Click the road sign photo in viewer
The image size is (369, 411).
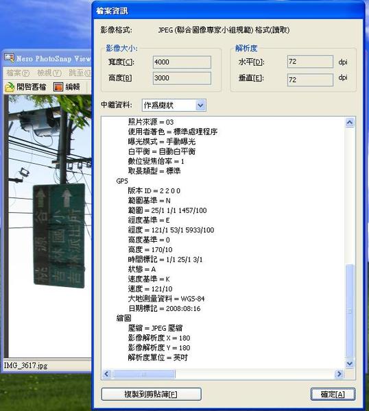pos(50,227)
